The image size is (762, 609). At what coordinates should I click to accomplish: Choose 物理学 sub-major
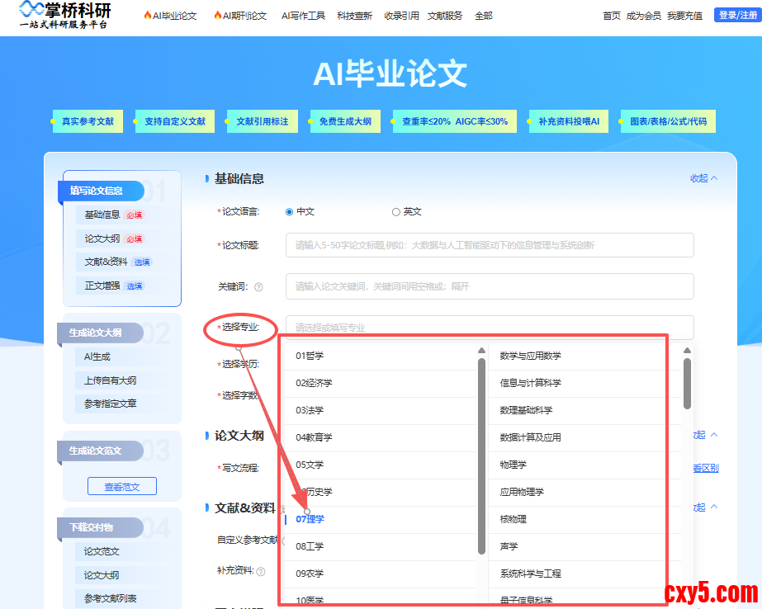coord(585,465)
